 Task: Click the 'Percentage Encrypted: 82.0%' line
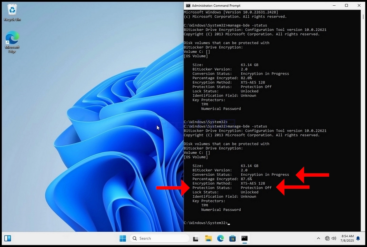pos(222,78)
